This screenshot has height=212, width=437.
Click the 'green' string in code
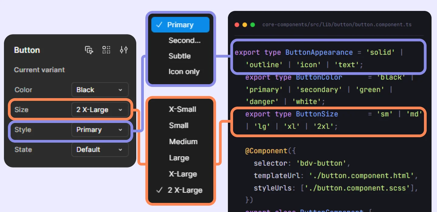click(370, 90)
